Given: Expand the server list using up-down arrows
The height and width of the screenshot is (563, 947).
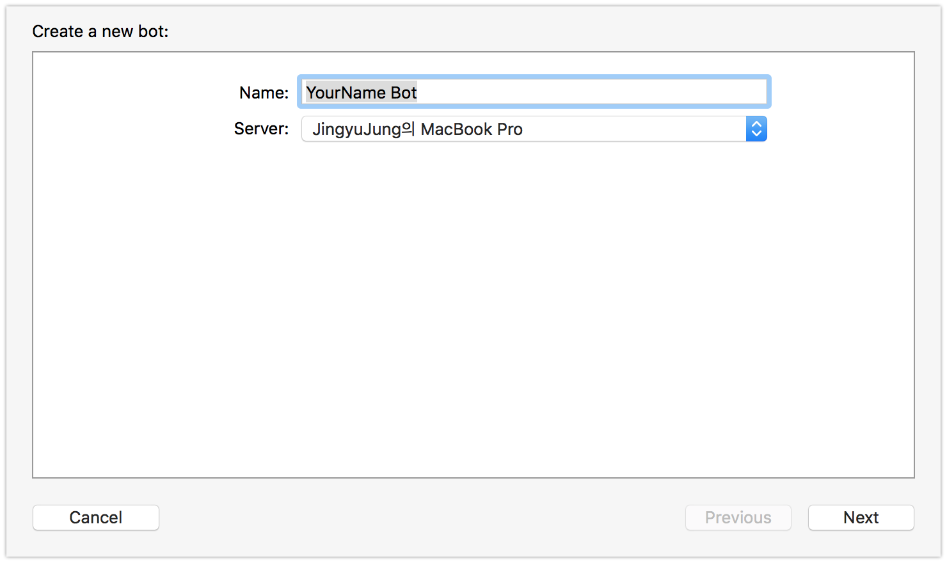Looking at the screenshot, I should pyautogui.click(x=756, y=129).
